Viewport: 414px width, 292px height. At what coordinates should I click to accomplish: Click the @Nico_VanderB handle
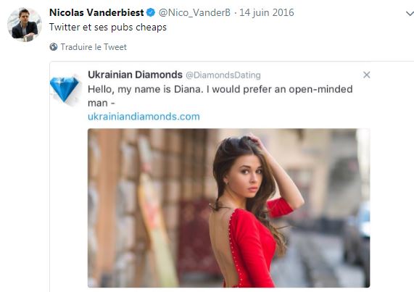coord(194,12)
